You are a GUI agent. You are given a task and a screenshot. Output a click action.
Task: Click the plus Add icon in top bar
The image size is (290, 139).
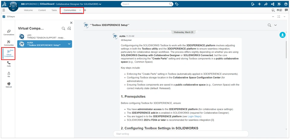pyautogui.click(x=259, y=4)
